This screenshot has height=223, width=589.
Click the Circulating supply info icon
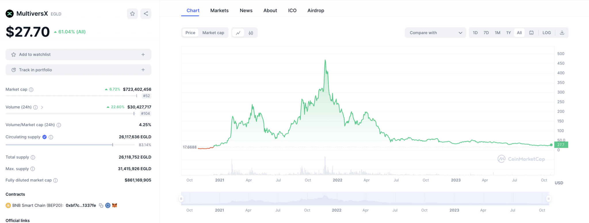click(51, 137)
